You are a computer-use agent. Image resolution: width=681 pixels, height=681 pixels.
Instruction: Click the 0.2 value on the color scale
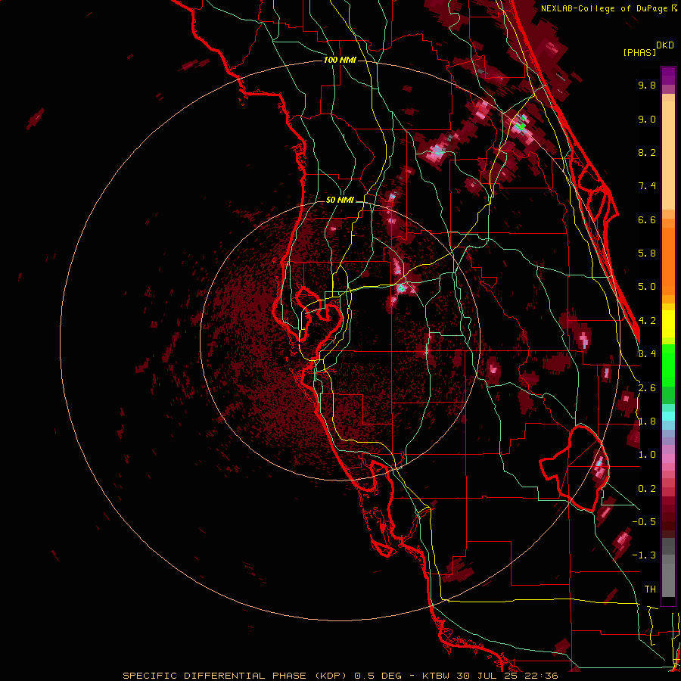tap(647, 489)
